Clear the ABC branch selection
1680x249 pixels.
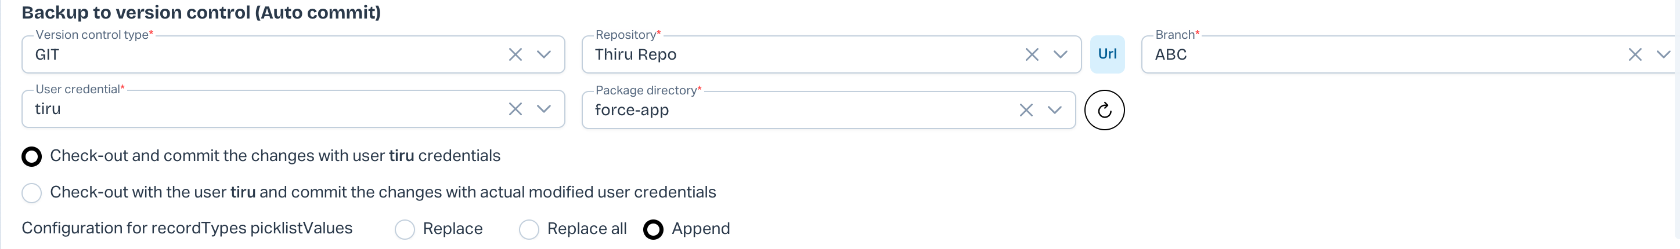(1635, 54)
